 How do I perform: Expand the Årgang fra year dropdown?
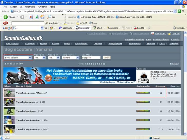(44, 58)
